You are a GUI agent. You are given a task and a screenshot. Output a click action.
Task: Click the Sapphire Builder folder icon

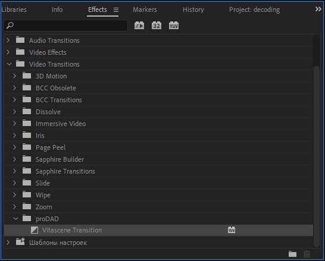click(27, 159)
